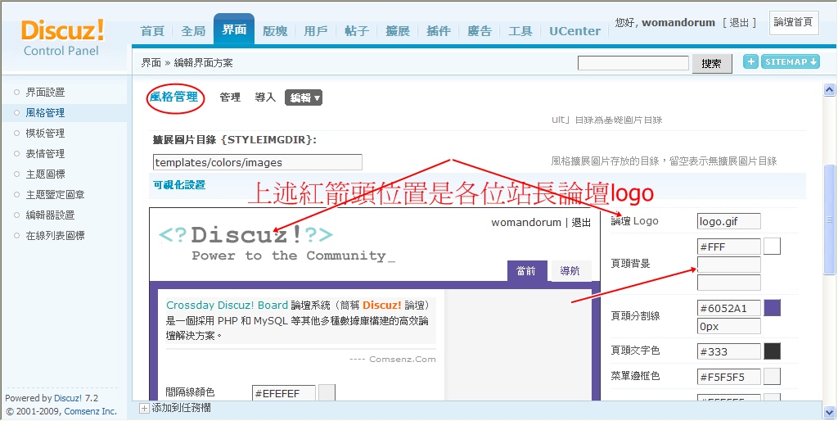The image size is (838, 421).
Task: Open the 首頁 menu tab
Action: click(152, 31)
